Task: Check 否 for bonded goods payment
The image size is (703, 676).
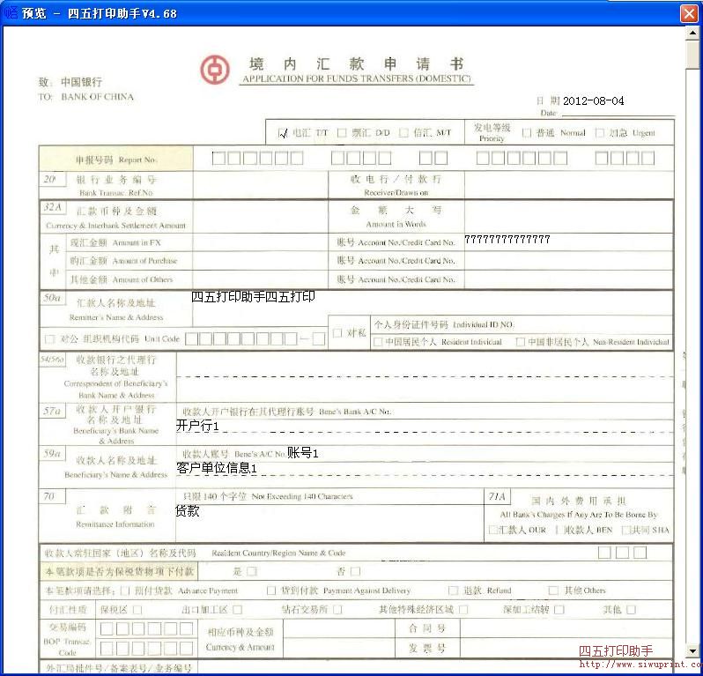Action: coord(356,571)
